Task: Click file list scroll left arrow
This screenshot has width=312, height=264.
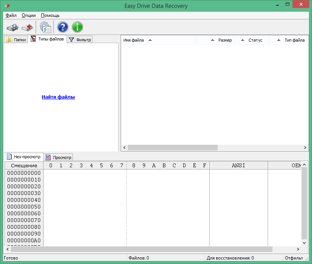Action: pos(124,147)
